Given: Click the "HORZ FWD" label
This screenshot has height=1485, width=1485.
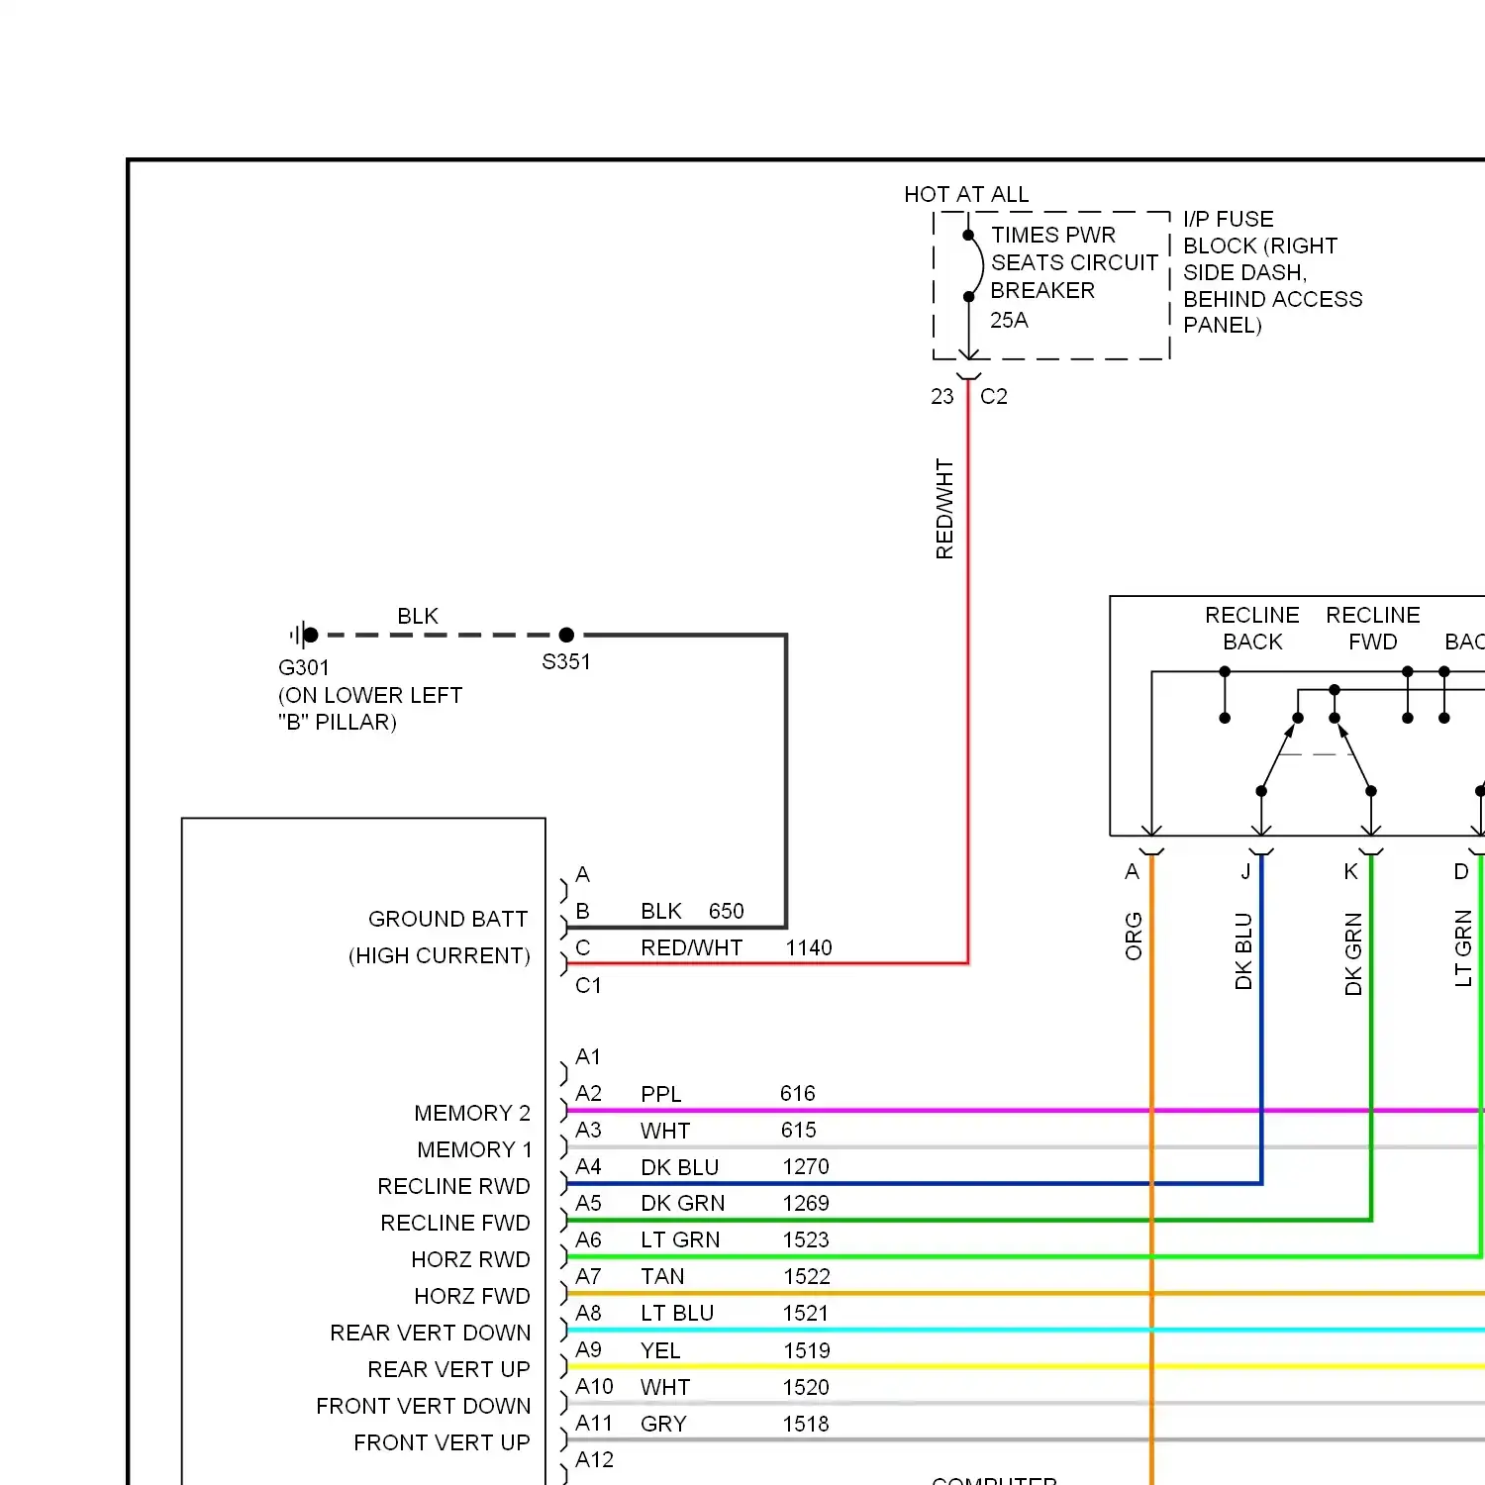Looking at the screenshot, I should [472, 1296].
